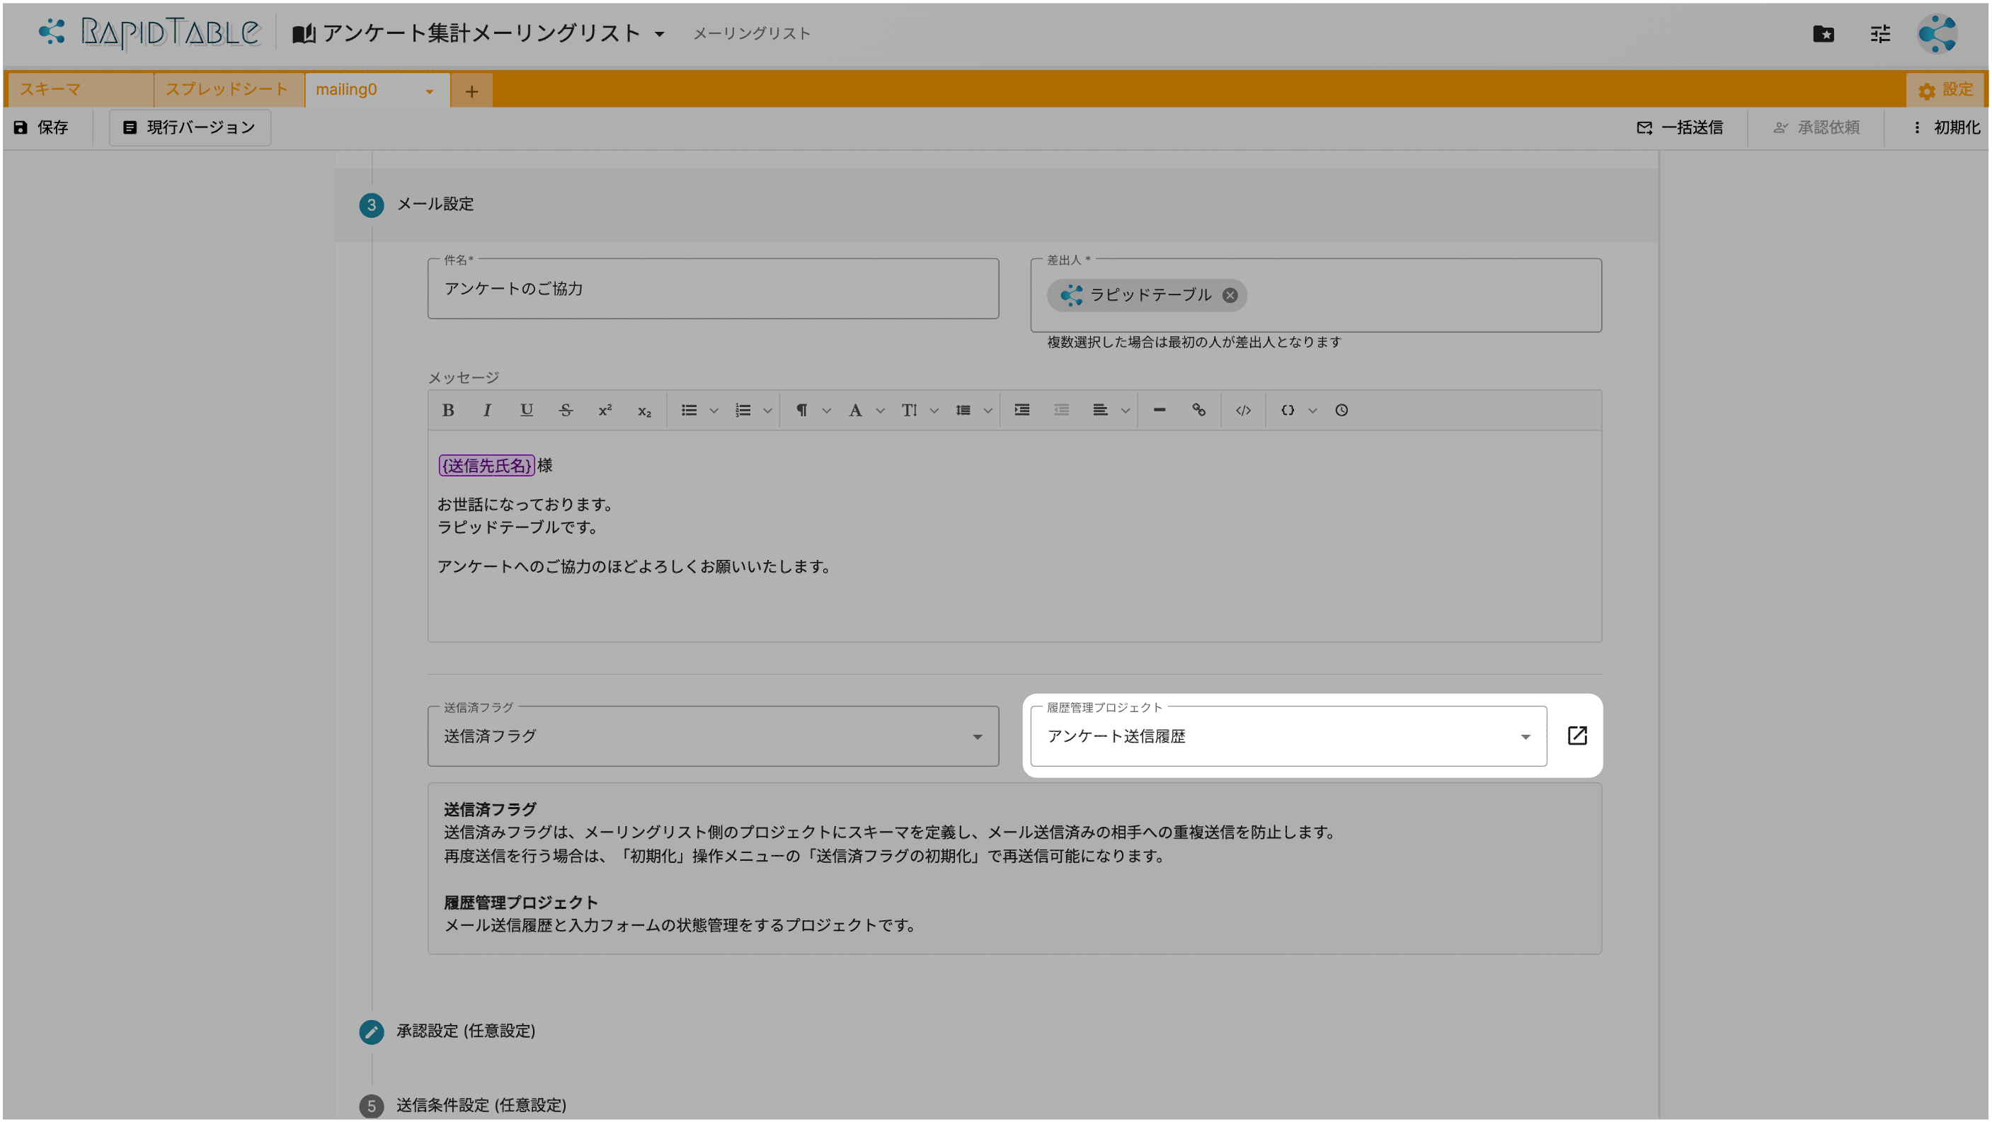Image resolution: width=1992 pixels, height=1122 pixels.
Task: Toggle bold formatting in message editor
Action: [x=447, y=411]
